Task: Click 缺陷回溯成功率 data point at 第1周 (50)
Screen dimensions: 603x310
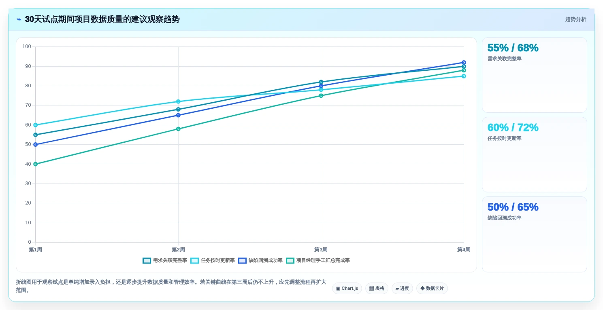Action: [x=36, y=145]
